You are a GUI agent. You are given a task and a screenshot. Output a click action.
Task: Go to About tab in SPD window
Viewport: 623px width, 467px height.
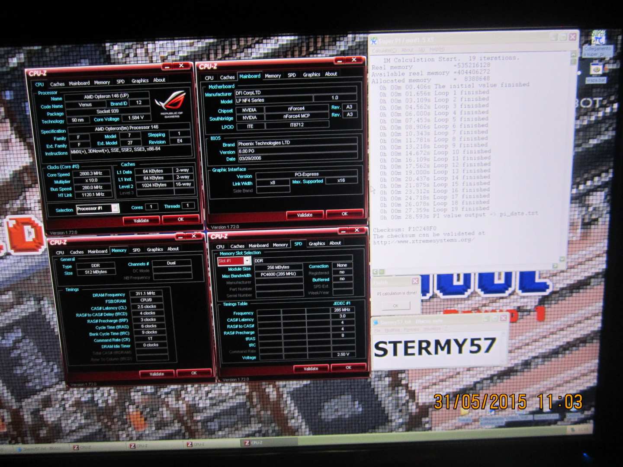pos(335,243)
